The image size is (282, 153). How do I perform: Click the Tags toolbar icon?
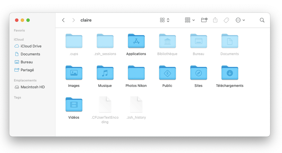tap(226, 20)
